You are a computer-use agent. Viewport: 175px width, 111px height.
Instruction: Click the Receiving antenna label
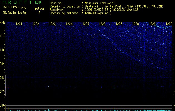(x=64, y=13)
